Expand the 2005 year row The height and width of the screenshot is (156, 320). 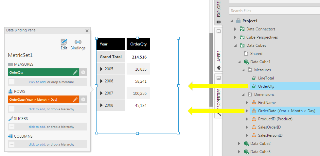click(101, 69)
